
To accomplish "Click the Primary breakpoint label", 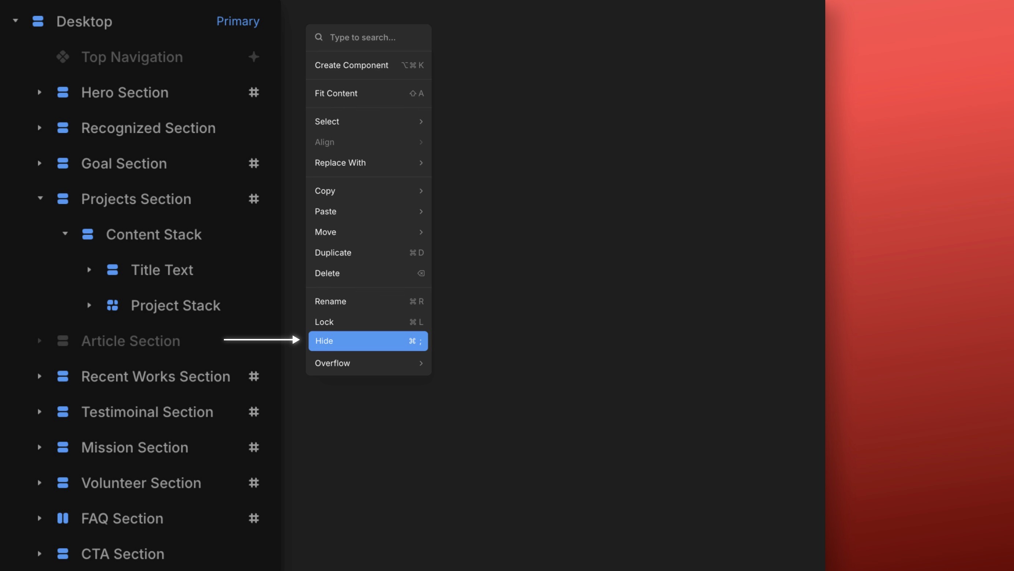I will click(238, 21).
